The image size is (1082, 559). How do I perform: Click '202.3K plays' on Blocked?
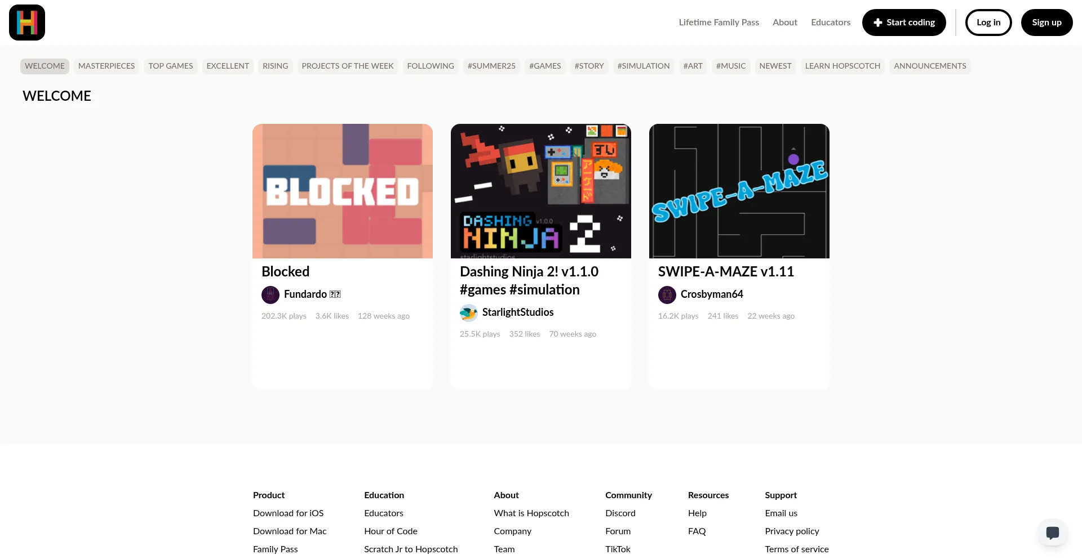coord(284,316)
